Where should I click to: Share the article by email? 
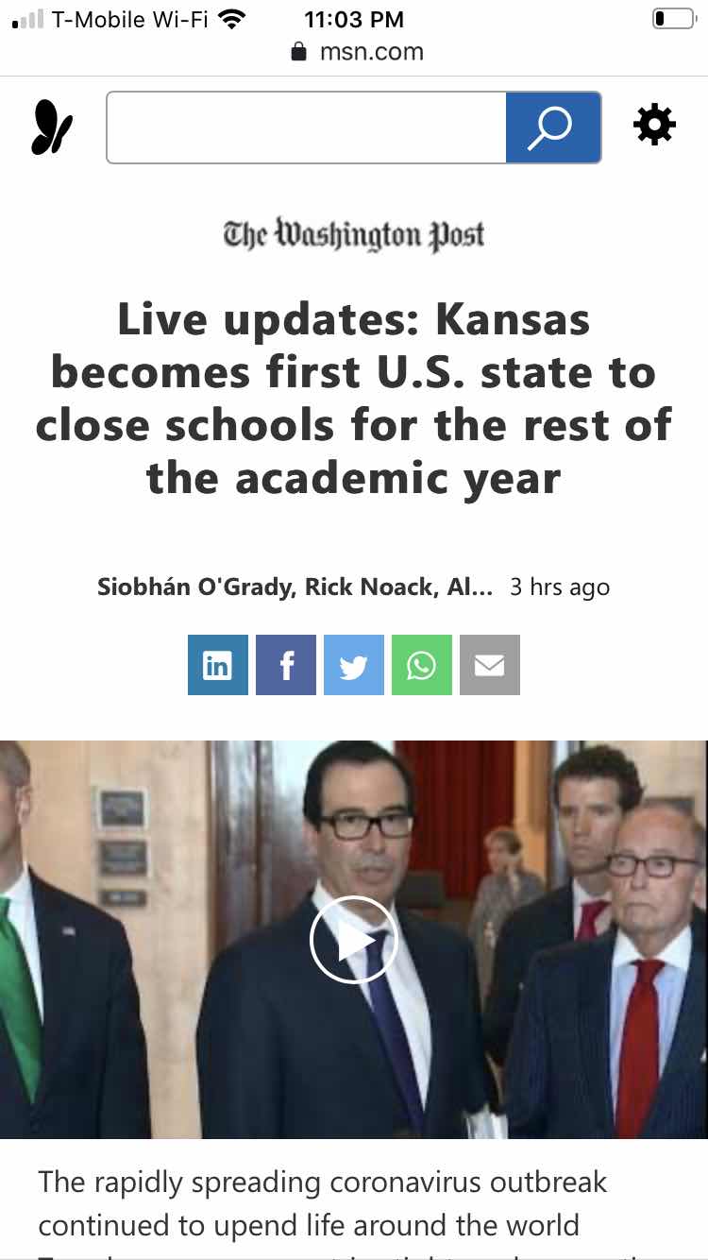click(x=490, y=665)
